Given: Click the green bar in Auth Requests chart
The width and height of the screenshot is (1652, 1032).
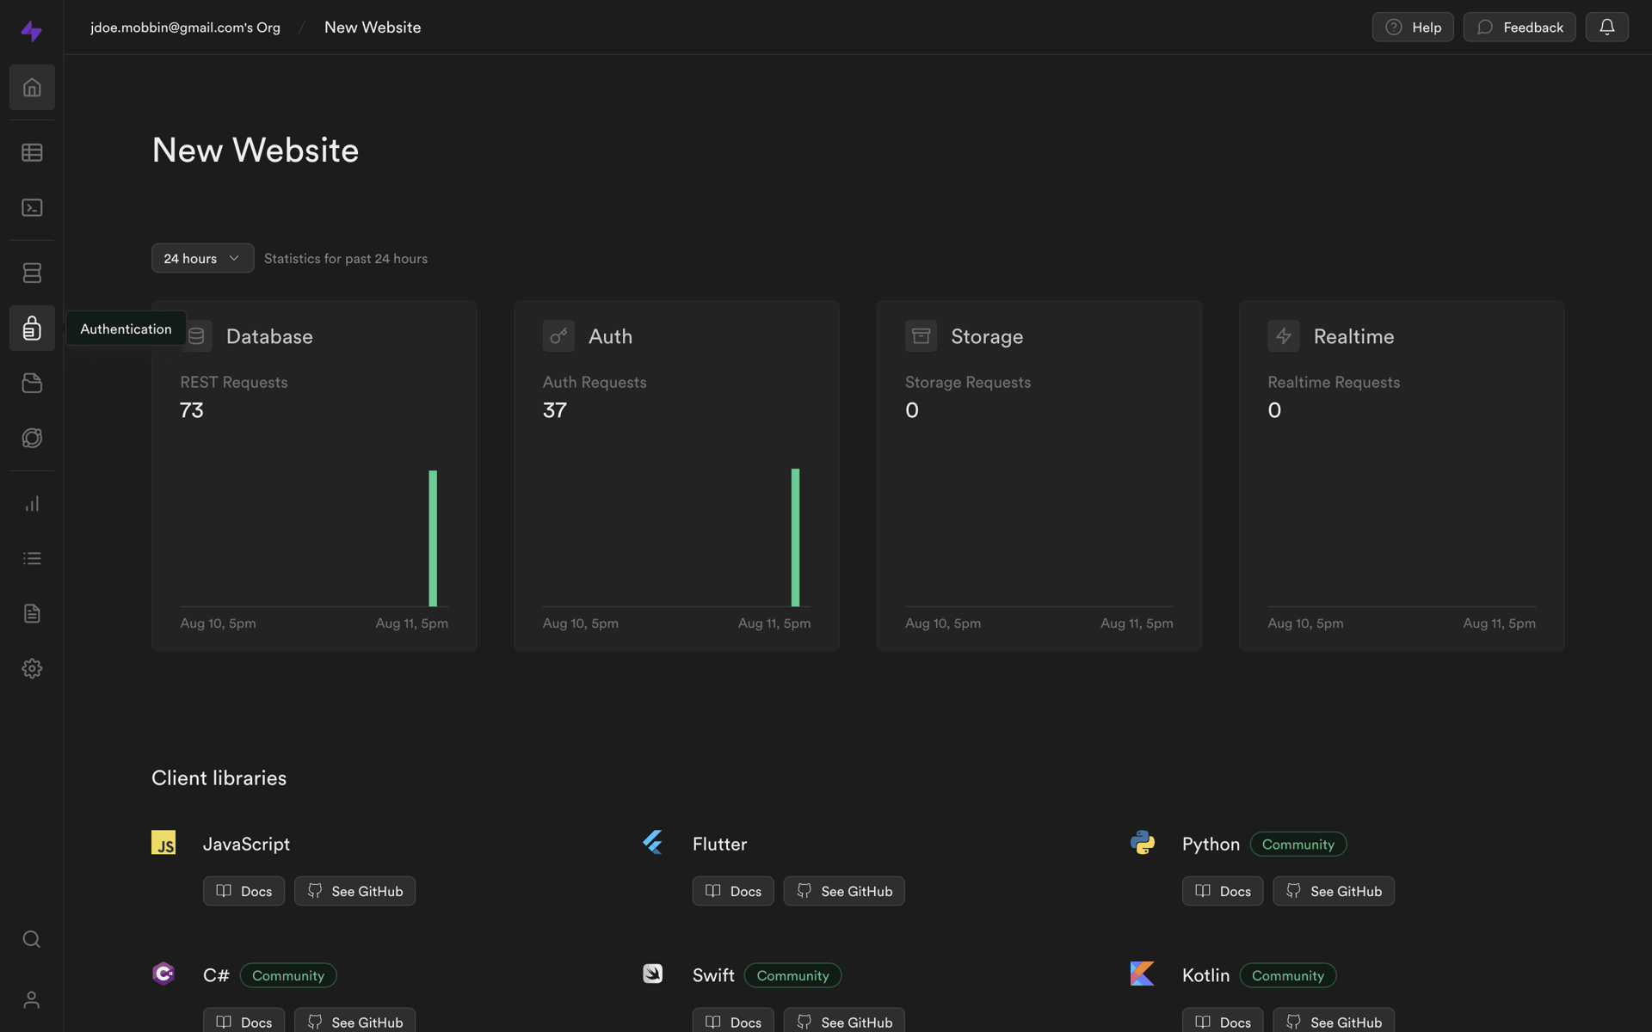Looking at the screenshot, I should (x=795, y=537).
